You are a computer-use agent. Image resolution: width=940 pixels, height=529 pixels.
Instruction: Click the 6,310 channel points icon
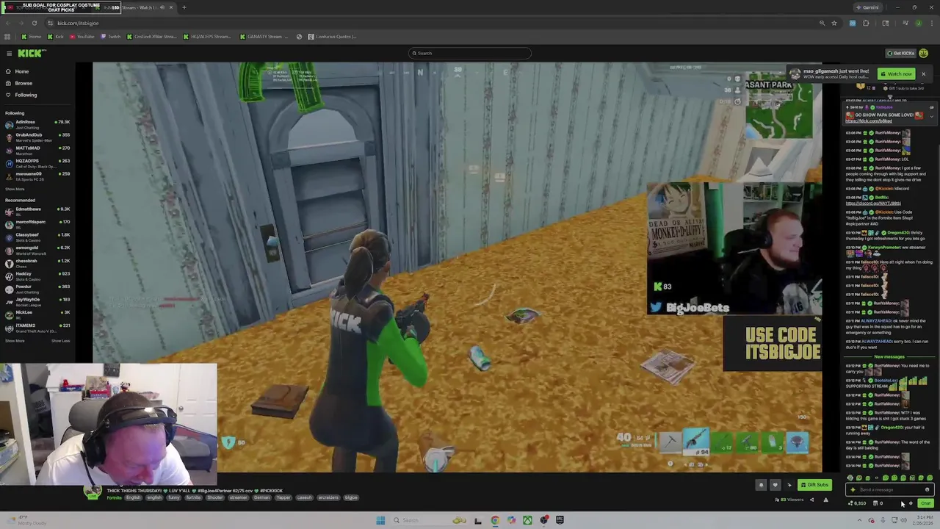pyautogui.click(x=856, y=503)
